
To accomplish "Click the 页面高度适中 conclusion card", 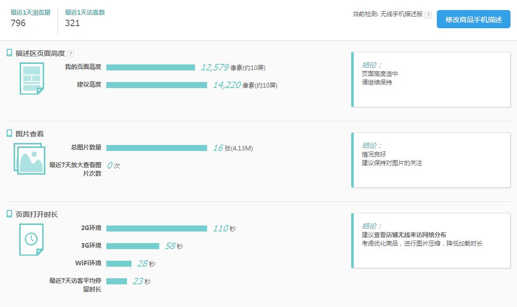I will [x=431, y=80].
